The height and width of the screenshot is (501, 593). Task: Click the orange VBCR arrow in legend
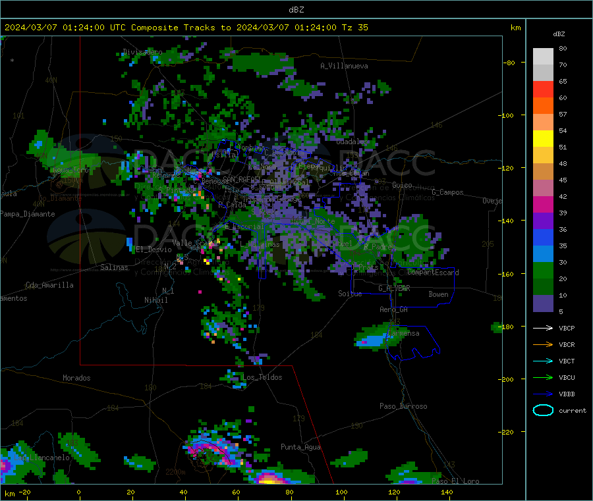click(543, 344)
